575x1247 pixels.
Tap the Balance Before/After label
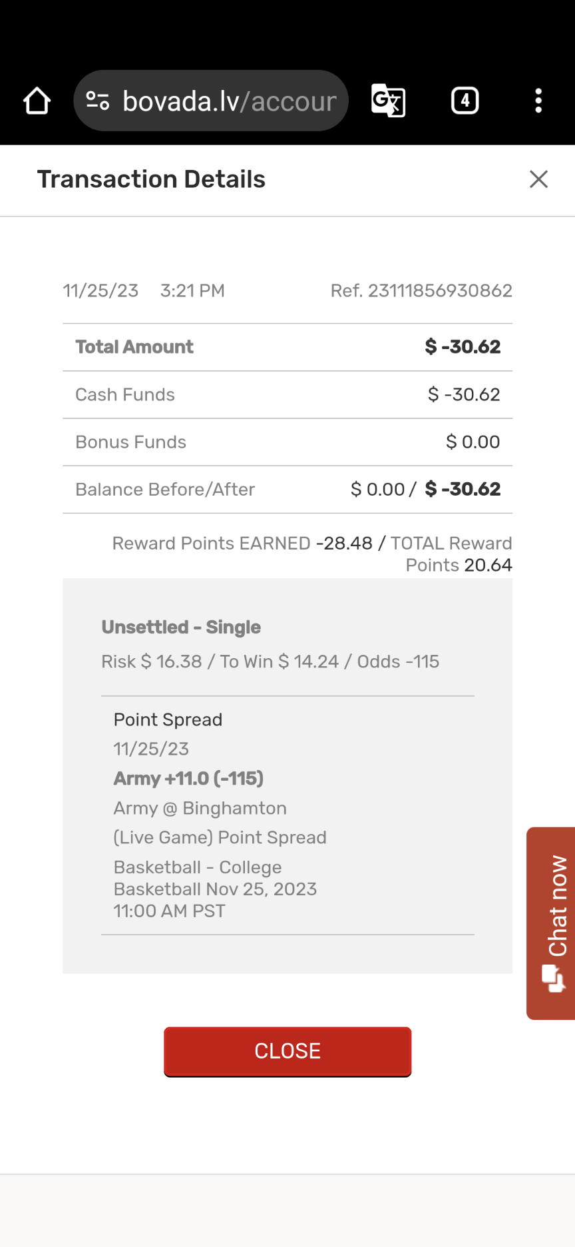[x=165, y=490]
